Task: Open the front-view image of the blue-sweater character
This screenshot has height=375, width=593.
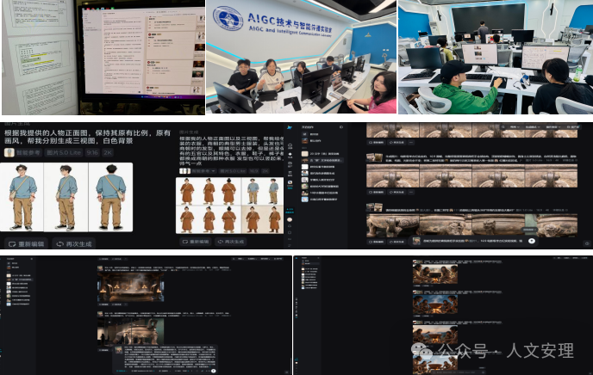Action: pos(22,197)
